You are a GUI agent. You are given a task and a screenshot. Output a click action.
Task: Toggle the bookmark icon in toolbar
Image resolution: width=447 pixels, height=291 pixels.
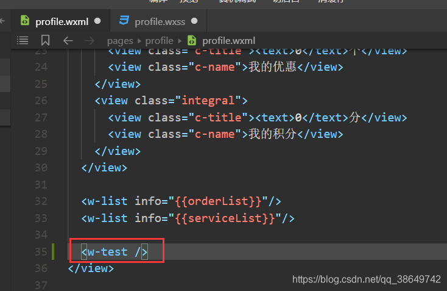click(x=45, y=40)
